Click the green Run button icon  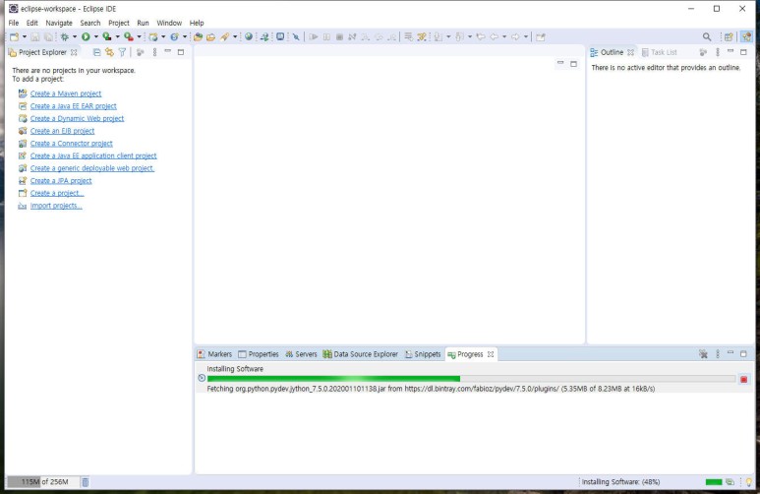[x=86, y=36]
